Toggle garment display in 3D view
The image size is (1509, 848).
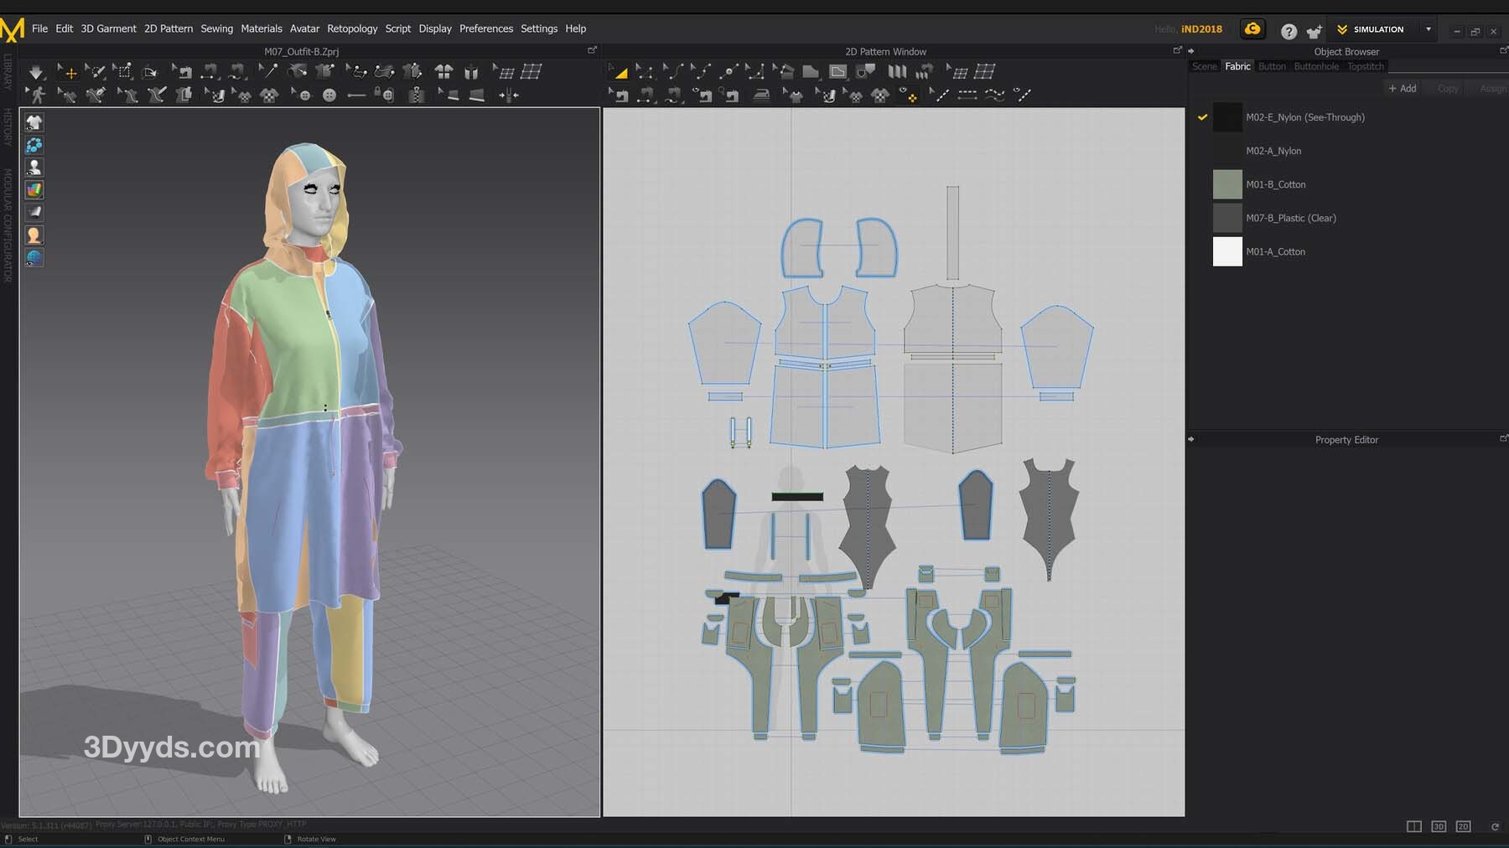(34, 122)
